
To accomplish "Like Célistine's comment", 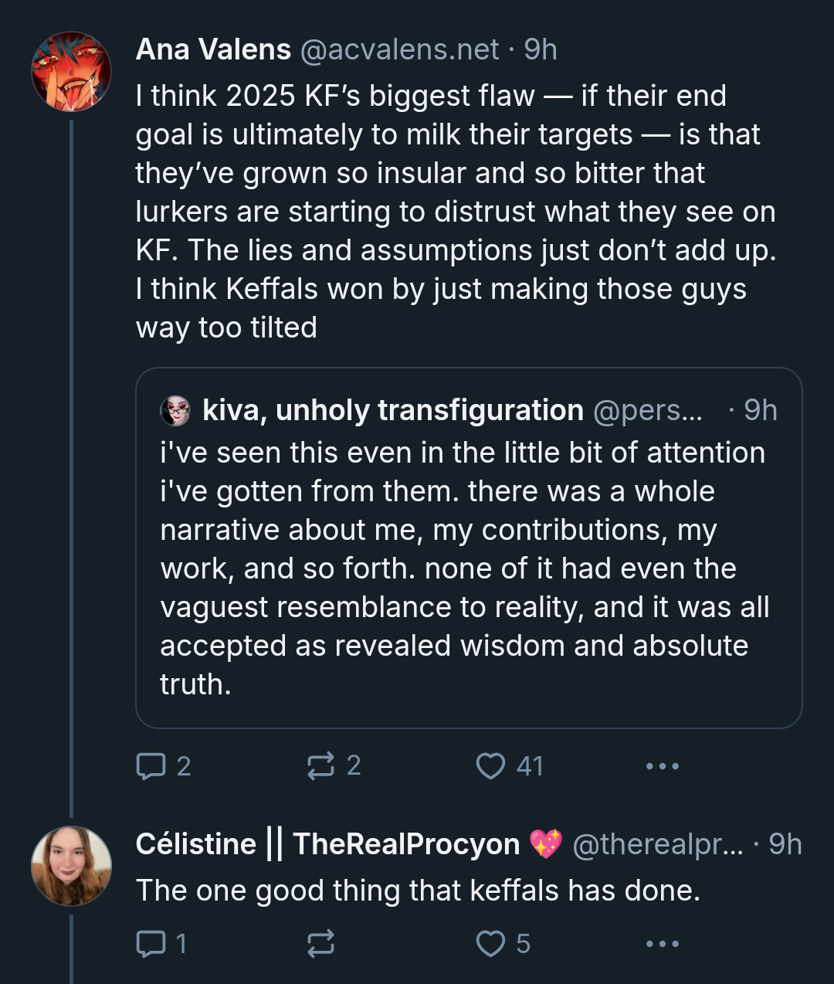I will pos(490,944).
